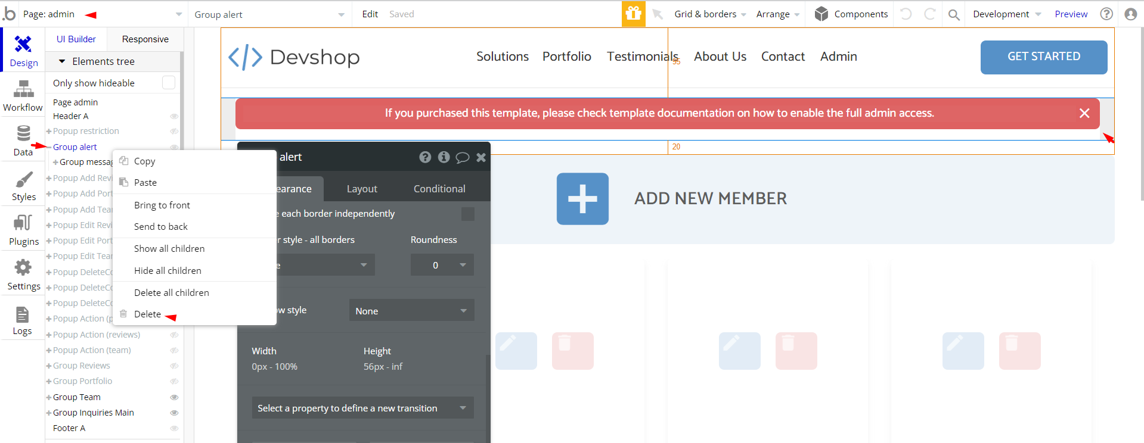The height and width of the screenshot is (443, 1144).
Task: Click Solutions in the site header
Action: coord(503,57)
